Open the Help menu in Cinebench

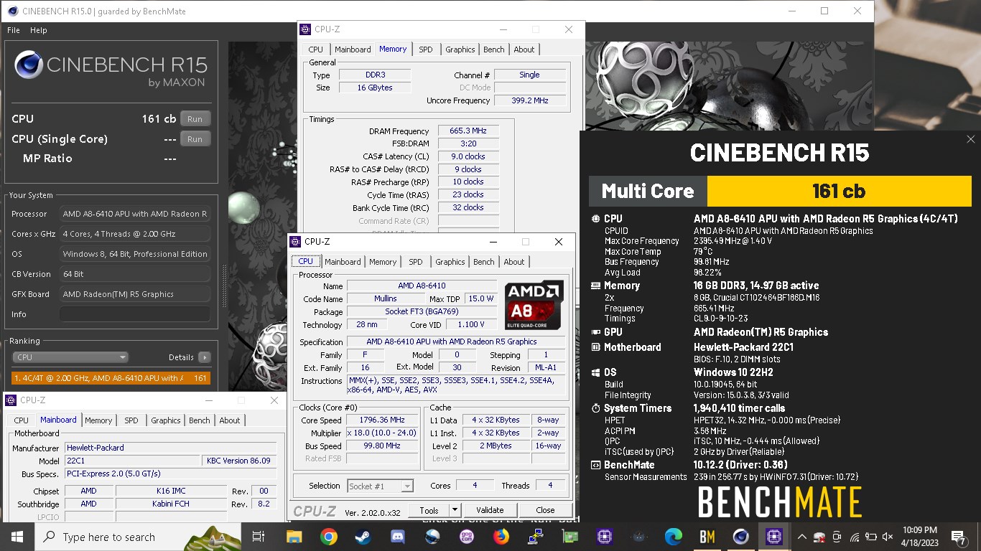(x=39, y=30)
